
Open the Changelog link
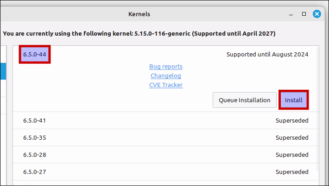click(x=166, y=75)
